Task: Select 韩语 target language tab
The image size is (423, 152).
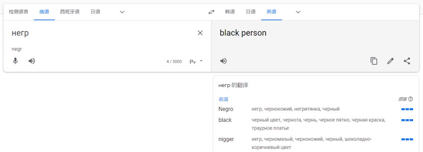Action: click(230, 12)
